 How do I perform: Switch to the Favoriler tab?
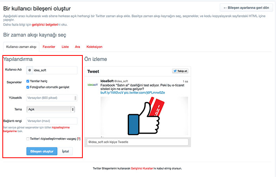click(x=49, y=47)
